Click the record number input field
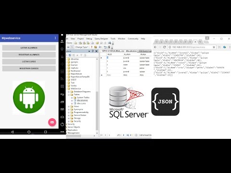This screenshot has height=173, width=231. click(112, 135)
